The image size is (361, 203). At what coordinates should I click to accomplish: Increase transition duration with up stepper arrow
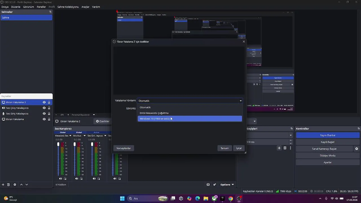291,141
